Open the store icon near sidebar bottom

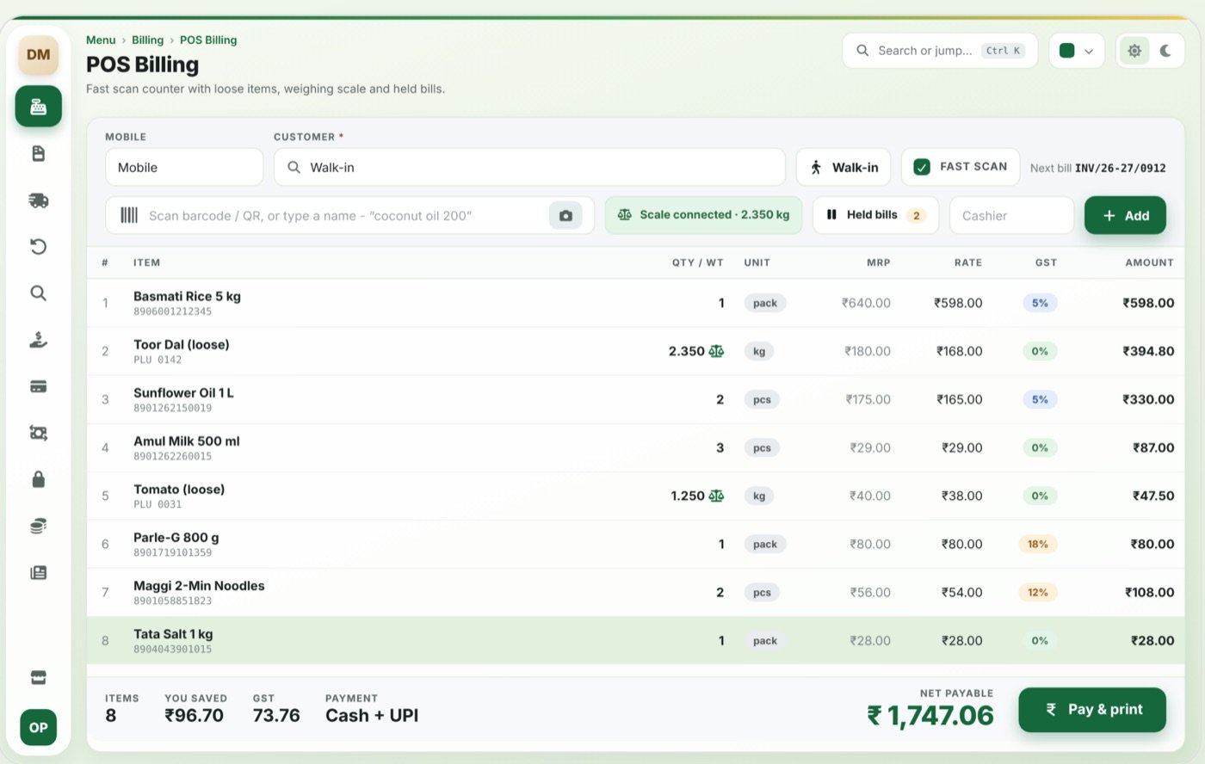click(38, 678)
